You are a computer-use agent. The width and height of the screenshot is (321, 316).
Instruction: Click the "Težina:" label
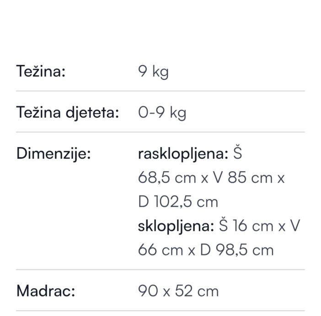(41, 71)
